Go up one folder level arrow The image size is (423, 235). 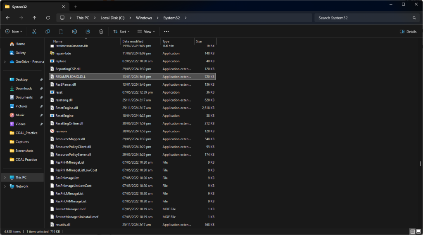pyautogui.click(x=35, y=18)
